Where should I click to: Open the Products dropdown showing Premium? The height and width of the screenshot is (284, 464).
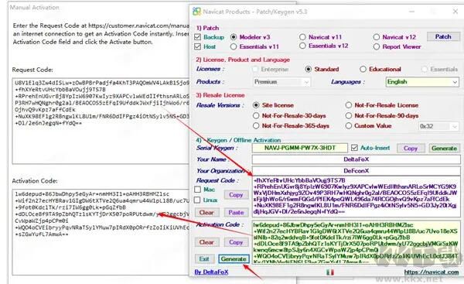pyautogui.click(x=281, y=82)
